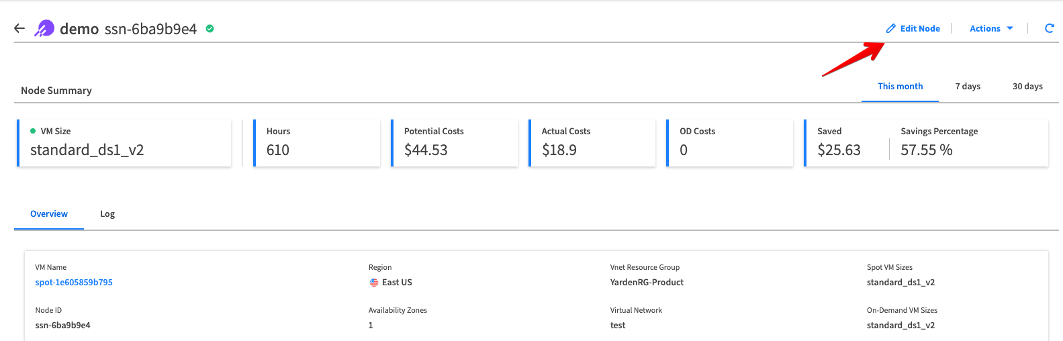Click the purple Spot rocket logo
Image resolution: width=1063 pixels, height=341 pixels.
point(44,28)
